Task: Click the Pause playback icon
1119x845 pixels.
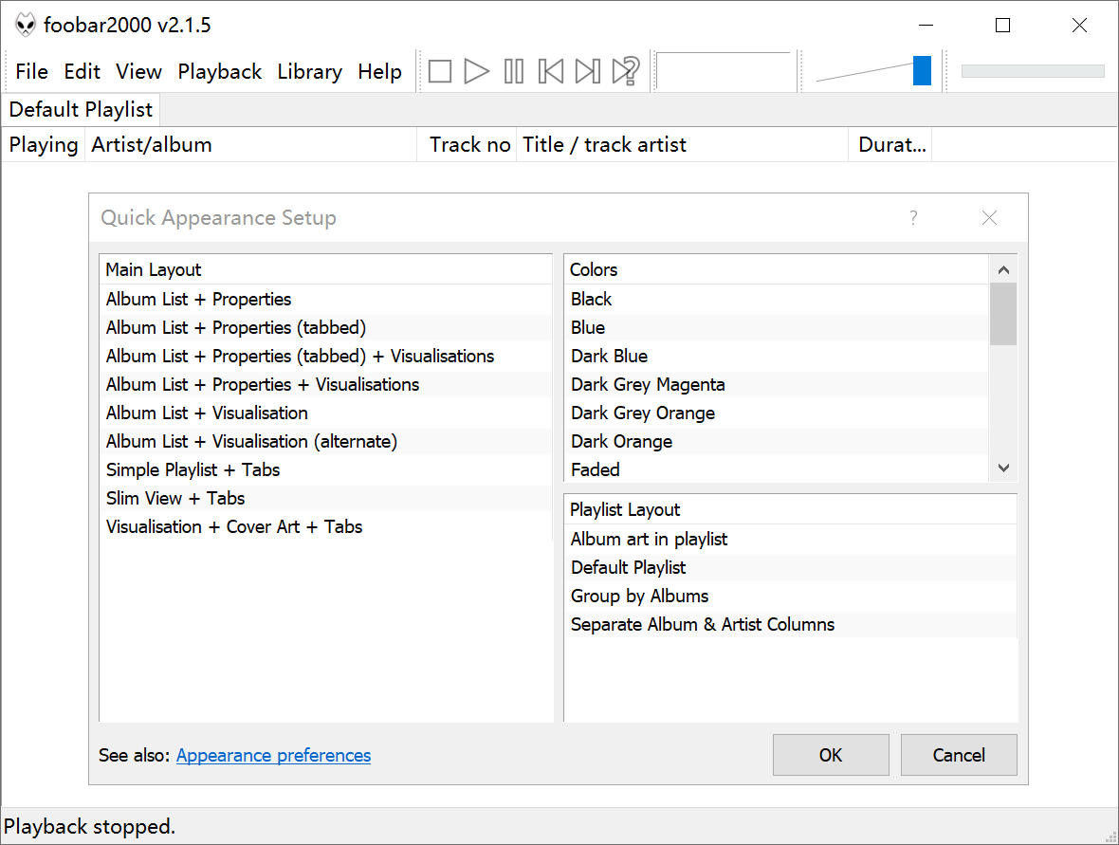Action: [514, 71]
